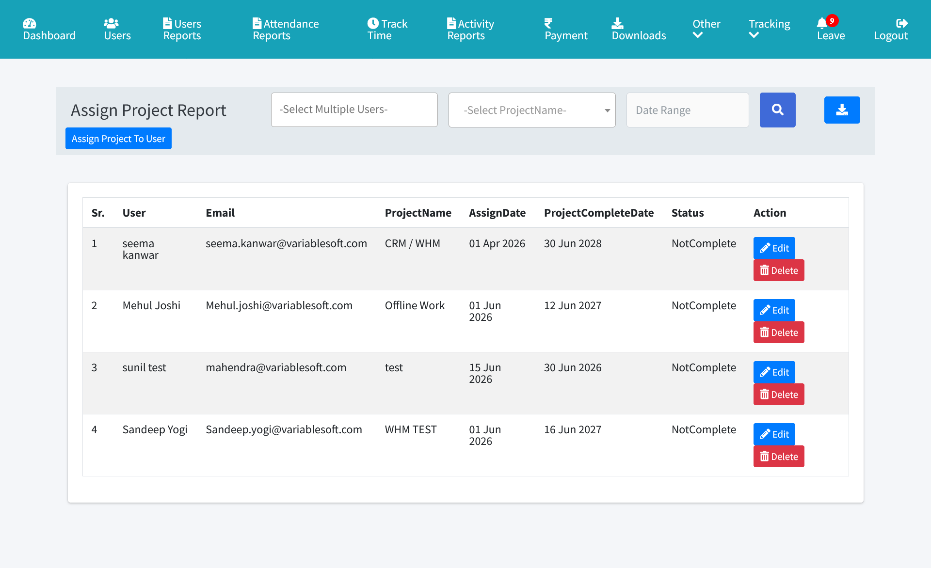Image resolution: width=931 pixels, height=568 pixels.
Task: Download the Assign Project Report
Action: pyautogui.click(x=842, y=110)
